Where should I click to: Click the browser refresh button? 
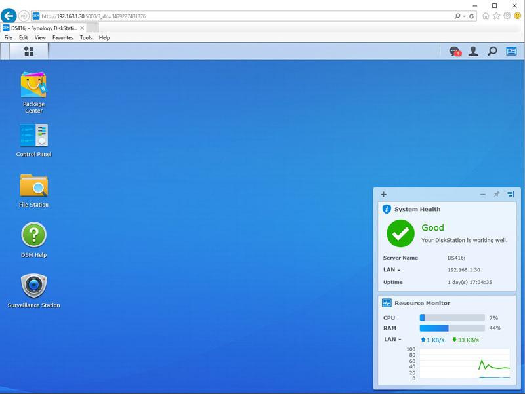[472, 16]
